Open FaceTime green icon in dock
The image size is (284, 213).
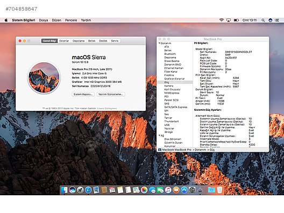coord(160,190)
